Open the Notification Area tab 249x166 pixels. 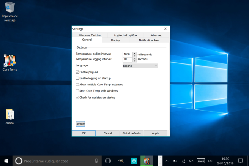(x=149, y=40)
